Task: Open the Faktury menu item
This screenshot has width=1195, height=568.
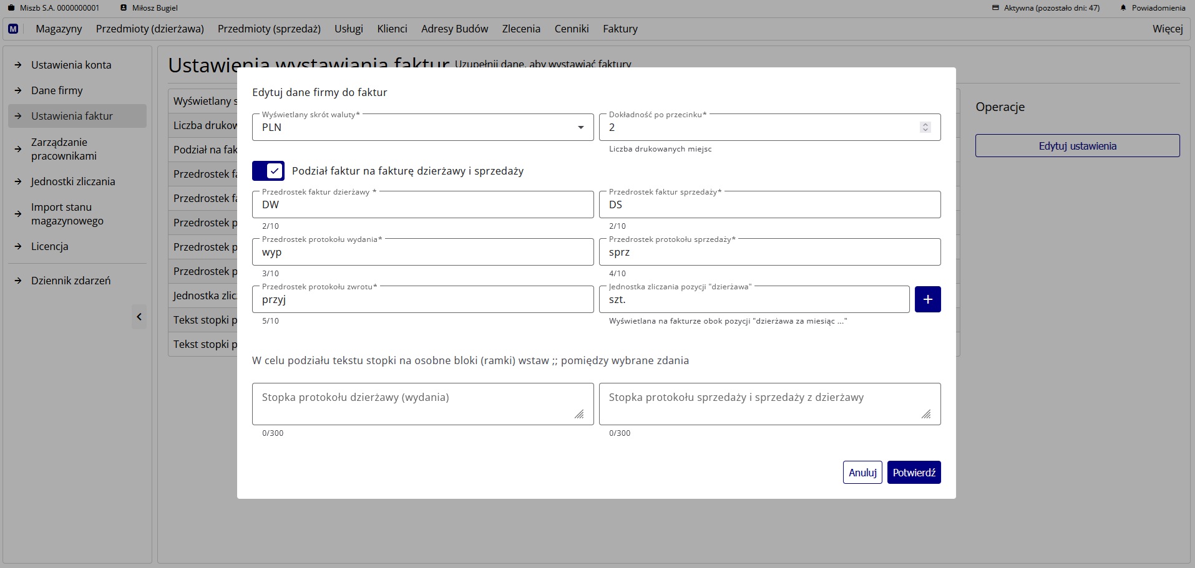Action: [620, 29]
